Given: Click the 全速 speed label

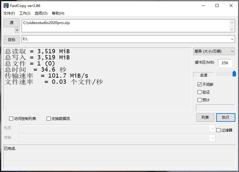Looking at the screenshot, I should pos(204,75).
